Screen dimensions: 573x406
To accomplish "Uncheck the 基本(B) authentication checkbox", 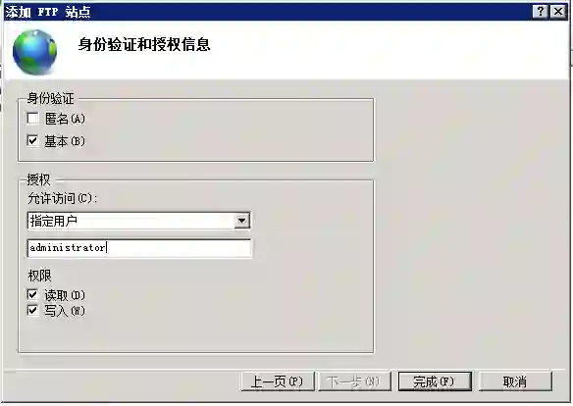I will tap(33, 140).
